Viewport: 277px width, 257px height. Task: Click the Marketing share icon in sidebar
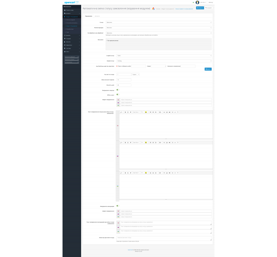click(x=65, y=45)
